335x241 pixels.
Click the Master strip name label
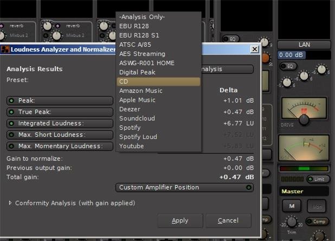304,192
